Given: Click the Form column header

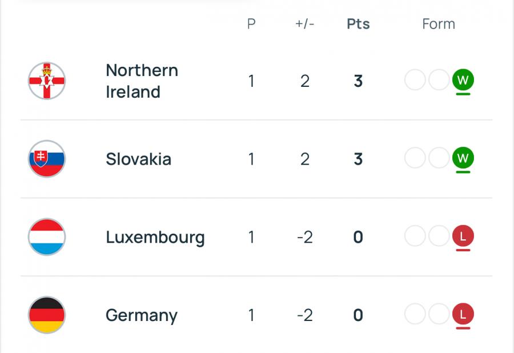Looking at the screenshot, I should (439, 24).
